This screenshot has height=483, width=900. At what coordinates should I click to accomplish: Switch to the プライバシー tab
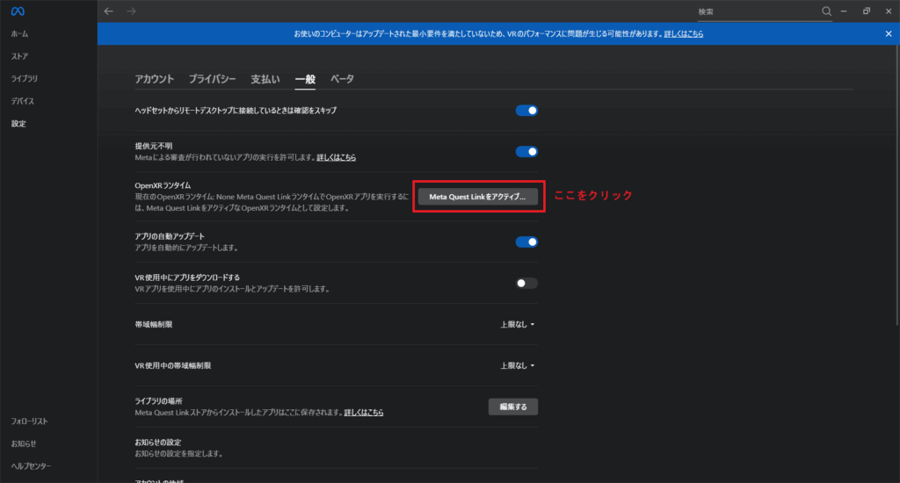pyautogui.click(x=212, y=79)
